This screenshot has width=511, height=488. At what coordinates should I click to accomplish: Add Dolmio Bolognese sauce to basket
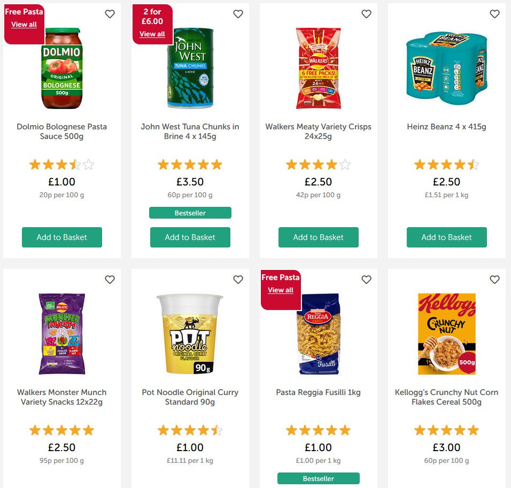(62, 237)
